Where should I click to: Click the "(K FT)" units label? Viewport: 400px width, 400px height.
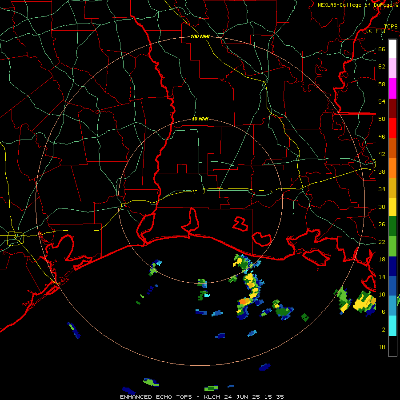tap(376, 31)
